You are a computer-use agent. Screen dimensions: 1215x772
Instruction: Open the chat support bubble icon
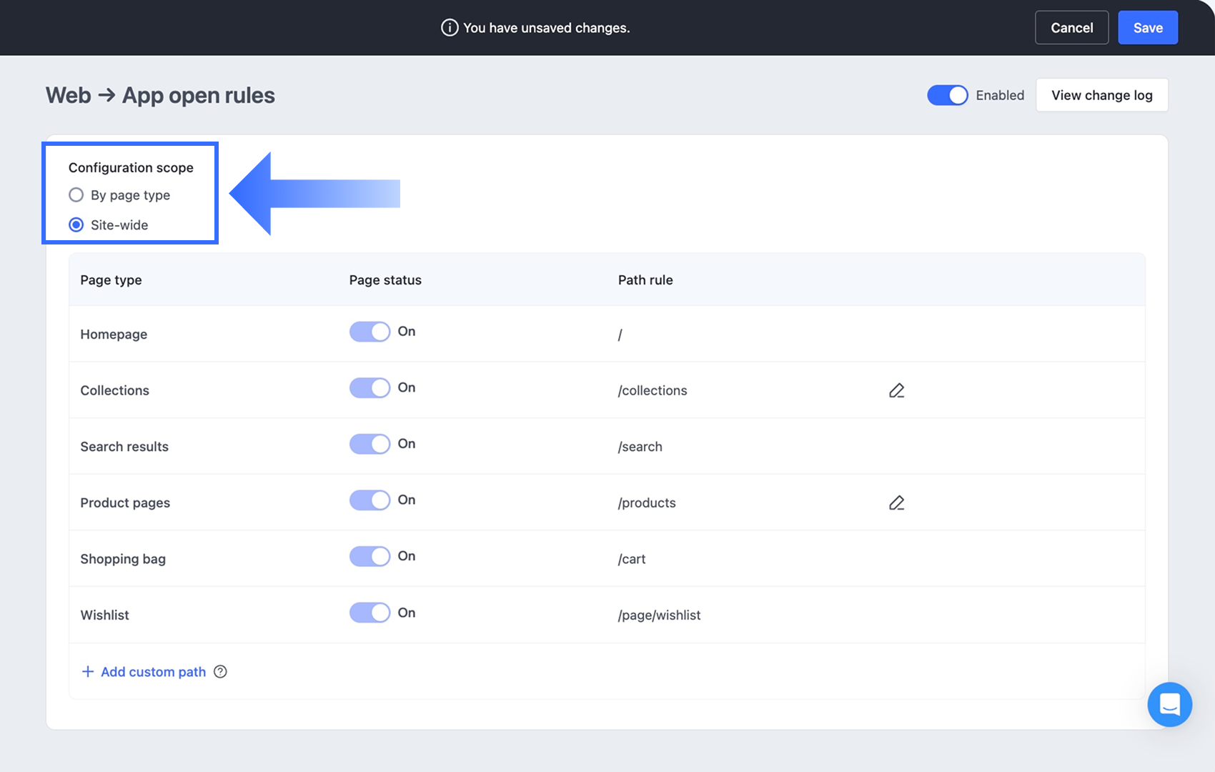point(1169,704)
